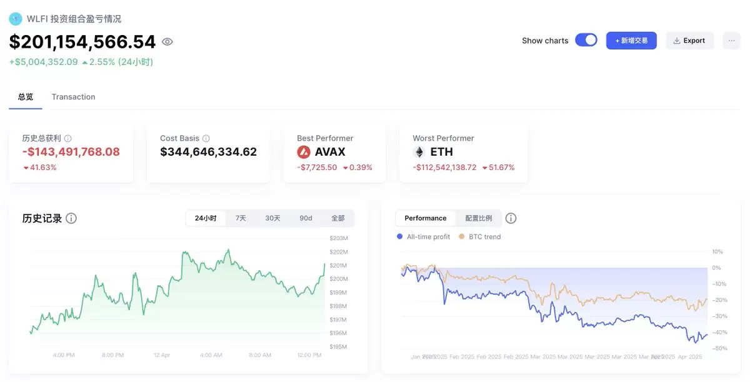Image resolution: width=750 pixels, height=382 pixels.
Task: Toggle the balance visibility eye icon
Action: click(167, 42)
